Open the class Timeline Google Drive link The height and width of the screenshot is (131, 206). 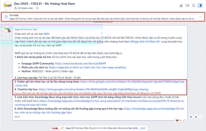[95, 89]
